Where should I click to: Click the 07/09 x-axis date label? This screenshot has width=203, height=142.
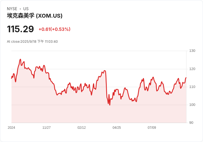152,128
